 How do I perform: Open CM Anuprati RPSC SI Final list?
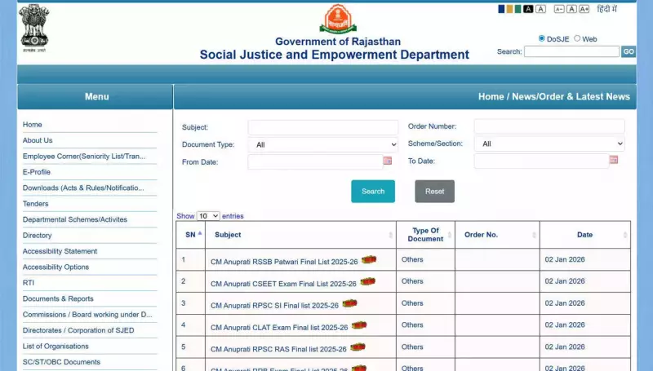tap(274, 305)
